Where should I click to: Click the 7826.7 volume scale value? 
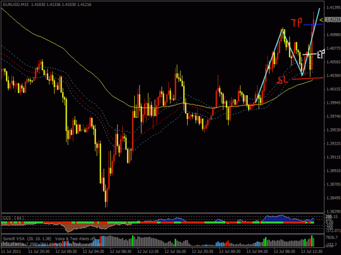pyautogui.click(x=332, y=238)
